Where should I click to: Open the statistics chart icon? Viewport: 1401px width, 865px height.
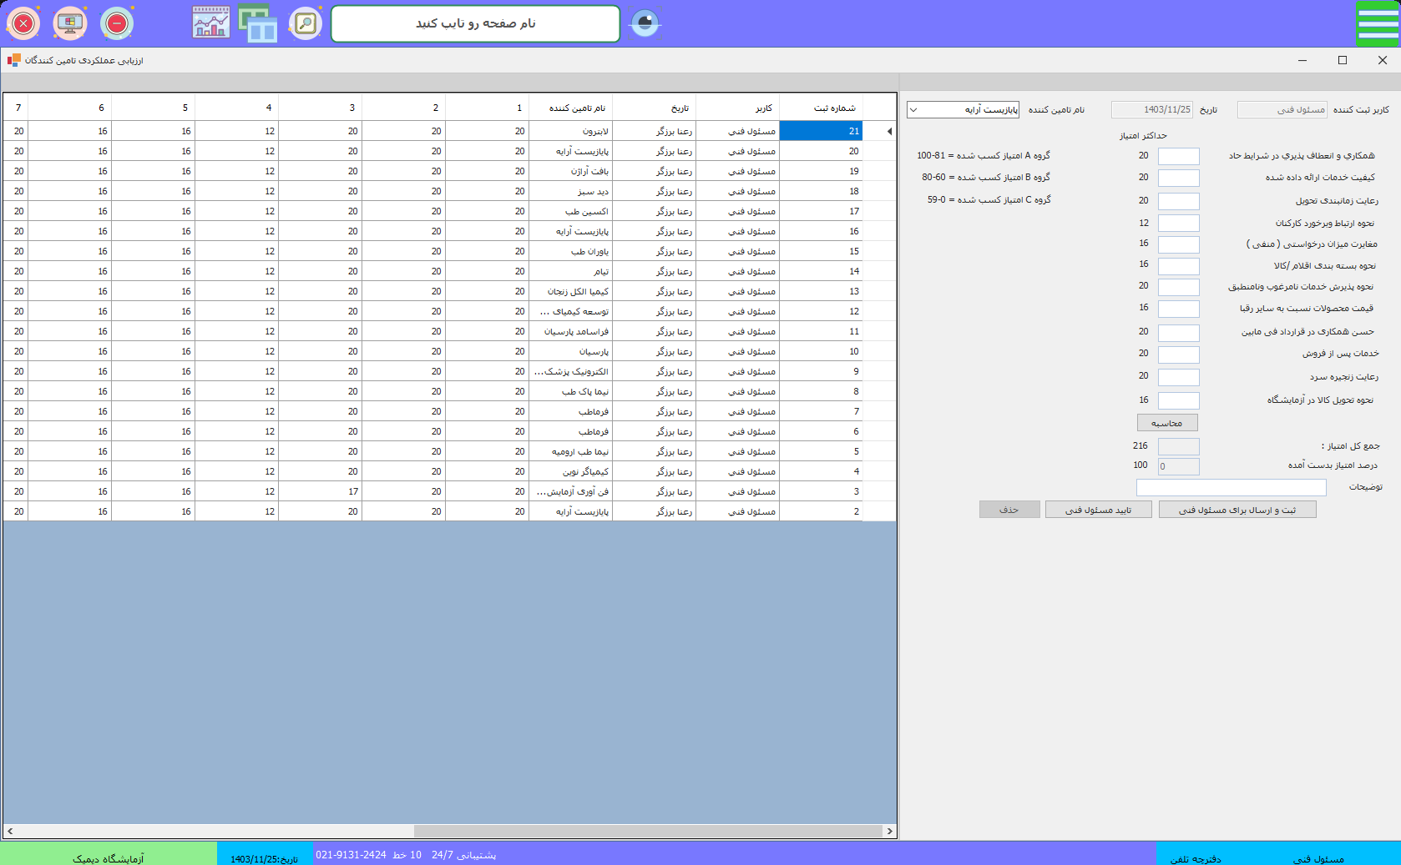(x=211, y=23)
